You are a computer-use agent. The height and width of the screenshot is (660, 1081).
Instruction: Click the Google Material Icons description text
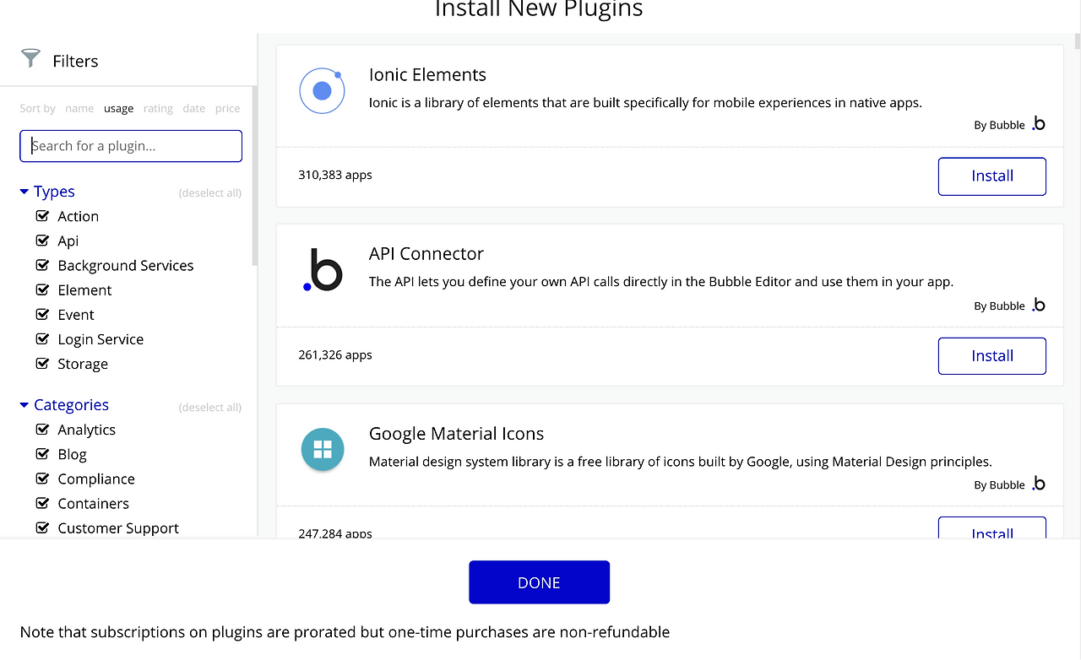pyautogui.click(x=681, y=462)
